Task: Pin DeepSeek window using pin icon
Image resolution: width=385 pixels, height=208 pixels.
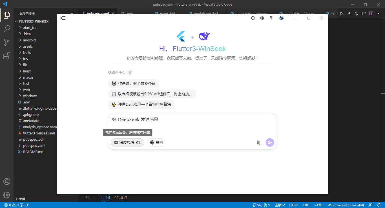Action: (271, 18)
